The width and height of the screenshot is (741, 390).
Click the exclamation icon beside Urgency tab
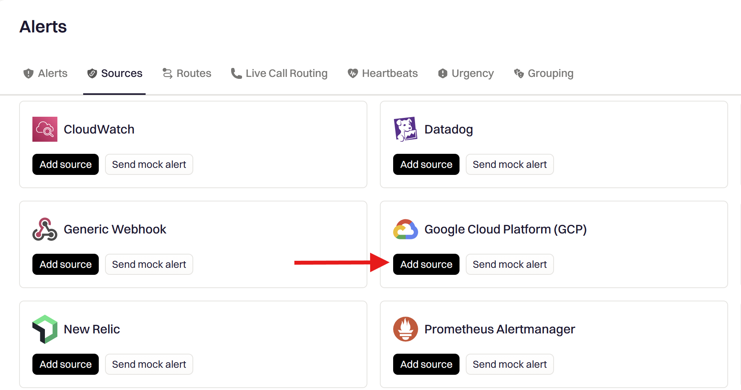coord(443,73)
